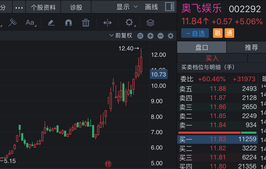Select the pitchfork line drawing tool
This screenshot has height=169, width=266.
(12, 23)
